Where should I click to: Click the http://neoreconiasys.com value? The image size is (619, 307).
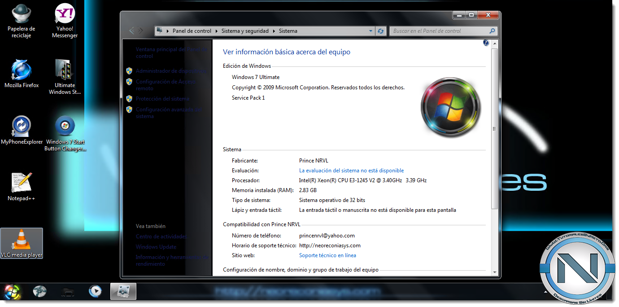[330, 246]
